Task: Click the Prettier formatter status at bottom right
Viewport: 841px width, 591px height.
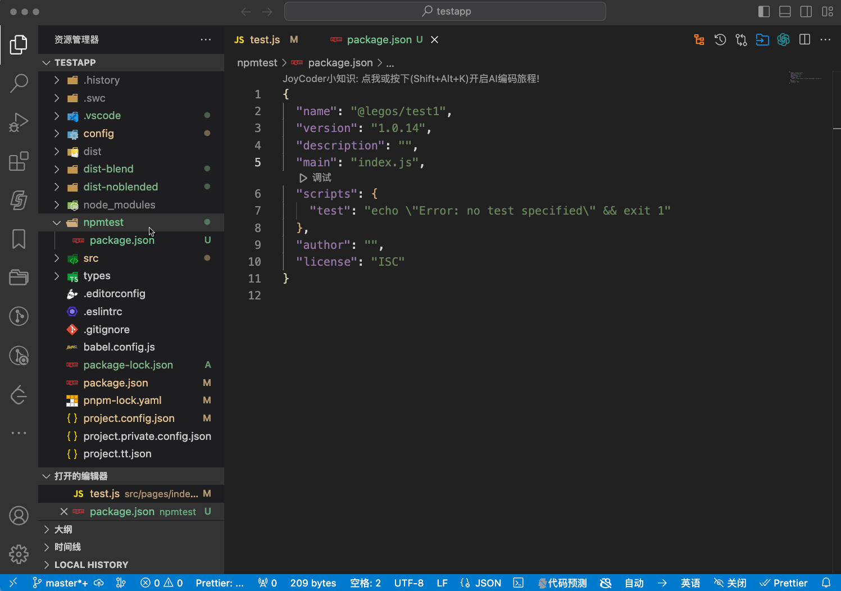Action: click(x=784, y=583)
